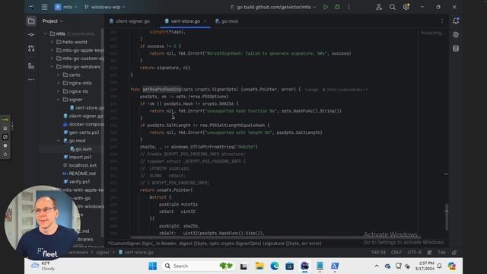
Task: Open the Commit tool window
Action: tap(31, 35)
